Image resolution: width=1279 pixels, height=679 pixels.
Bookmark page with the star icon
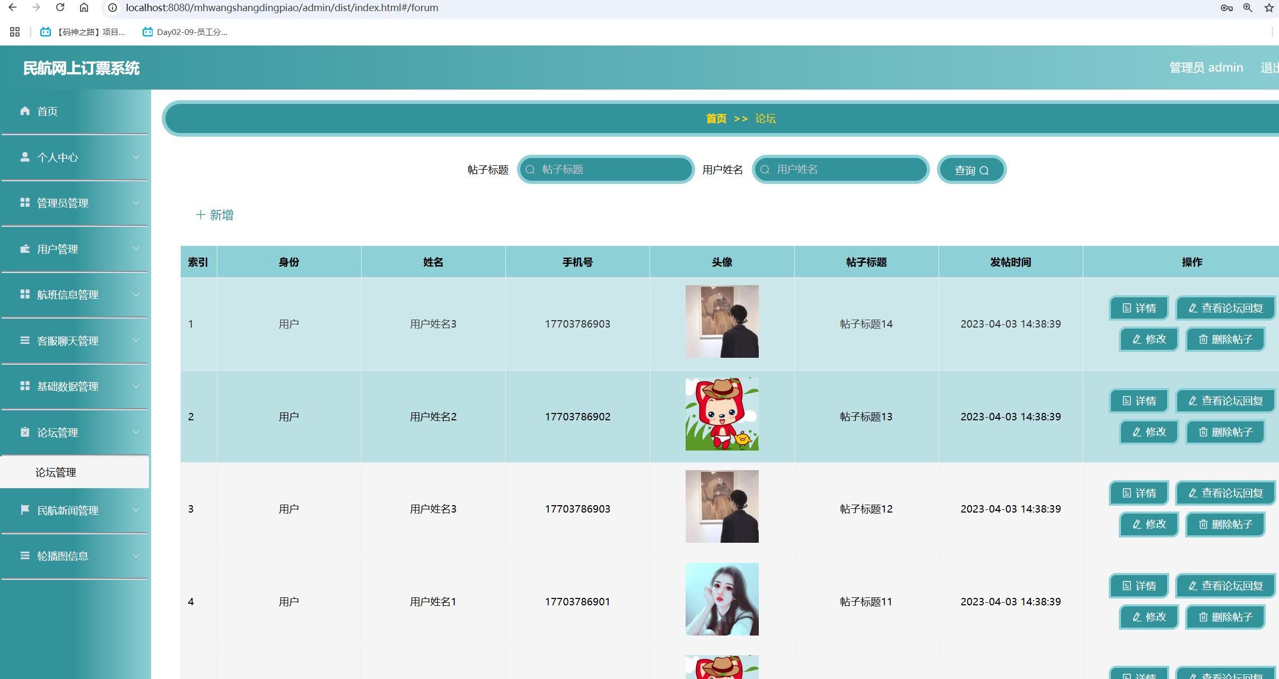coord(1269,7)
